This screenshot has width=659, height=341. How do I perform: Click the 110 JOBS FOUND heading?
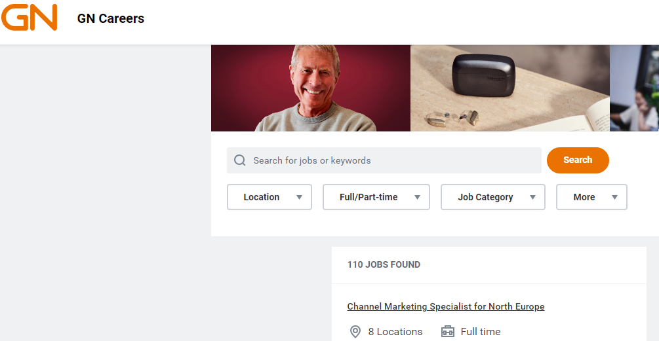384,265
